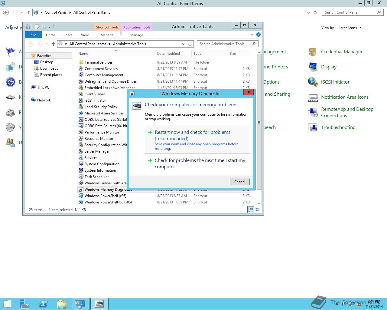Screen dimensions: 387x310
Task: Sort files by Type column
Action: coord(210,54)
